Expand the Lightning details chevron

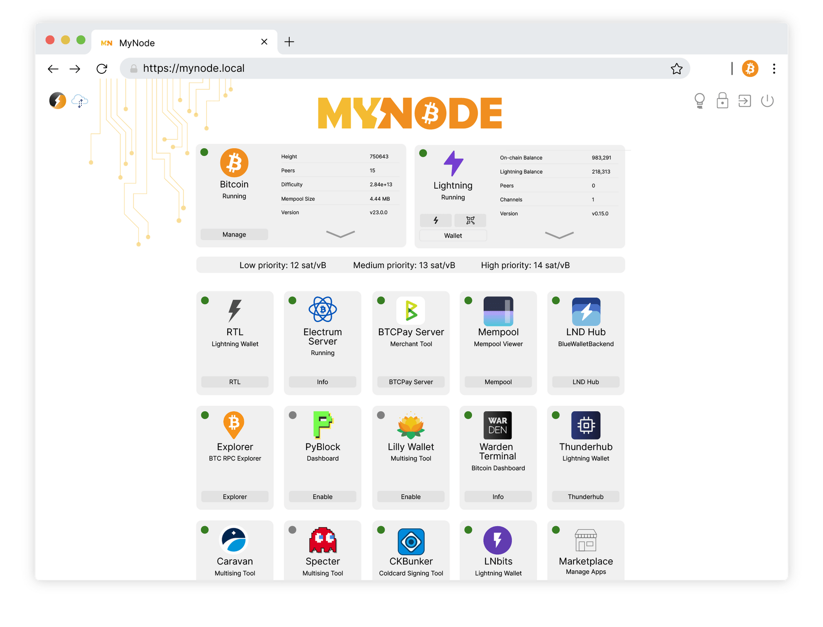559,235
